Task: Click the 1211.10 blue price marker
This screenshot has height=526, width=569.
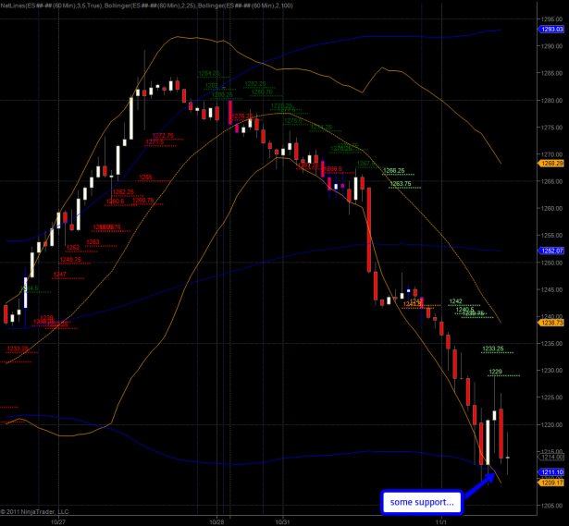Action: [x=551, y=471]
